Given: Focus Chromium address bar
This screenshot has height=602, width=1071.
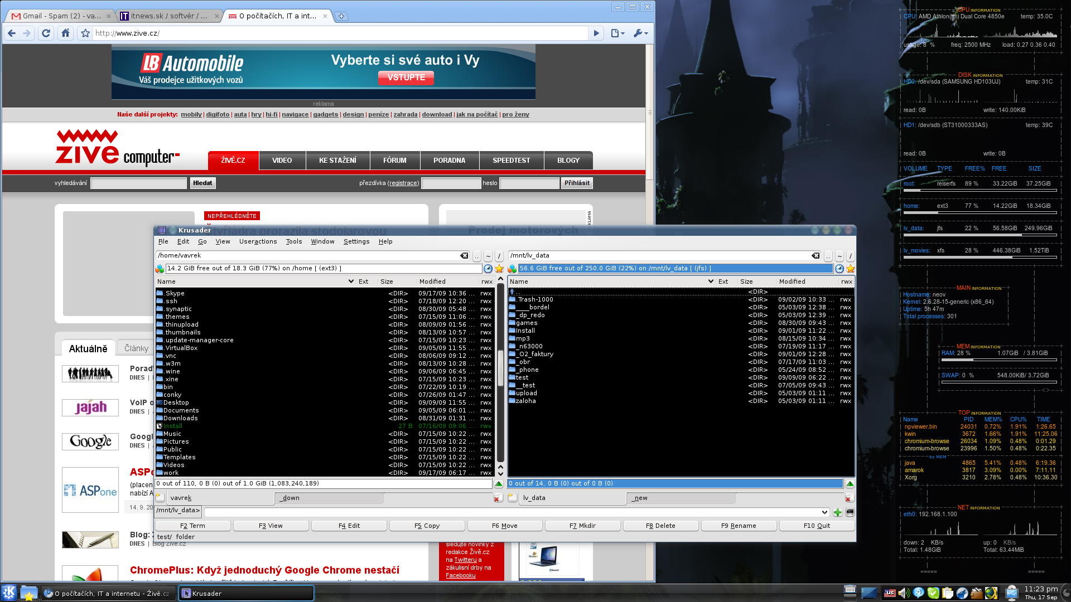Looking at the screenshot, I should (340, 33).
